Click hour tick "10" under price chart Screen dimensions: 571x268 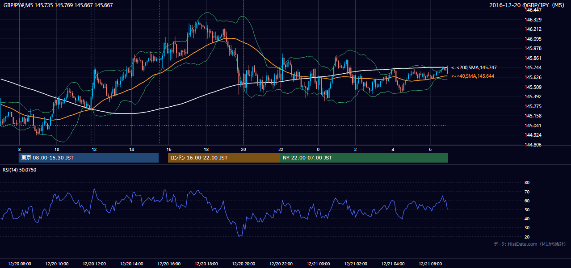[57, 149]
